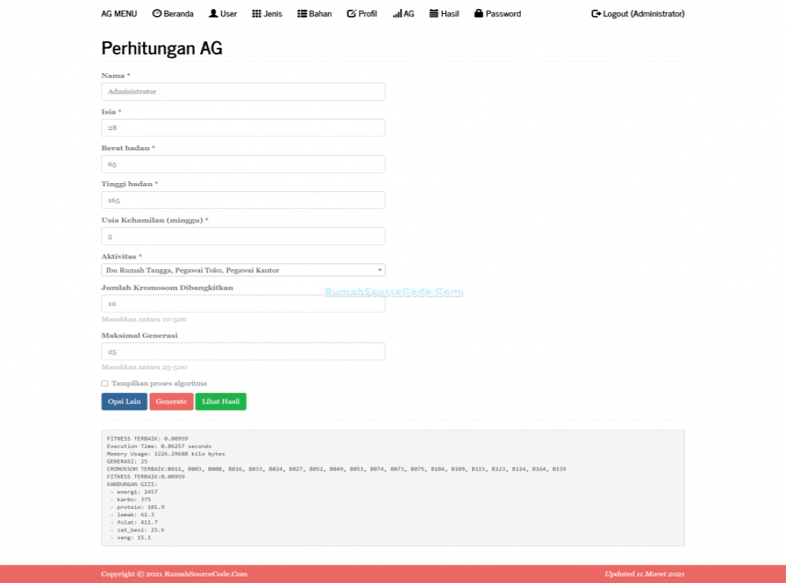Enable the Tampilkan proses algoritma checkbox

click(x=104, y=383)
